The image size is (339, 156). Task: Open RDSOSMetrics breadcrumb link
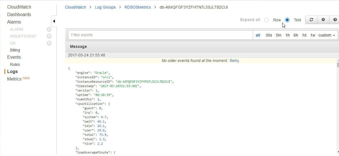tap(138, 7)
